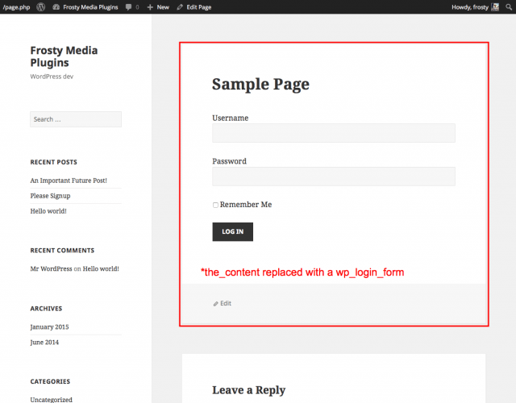Click the plus icon beside New
Screen dimensions: 516x403
pyautogui.click(x=150, y=6)
